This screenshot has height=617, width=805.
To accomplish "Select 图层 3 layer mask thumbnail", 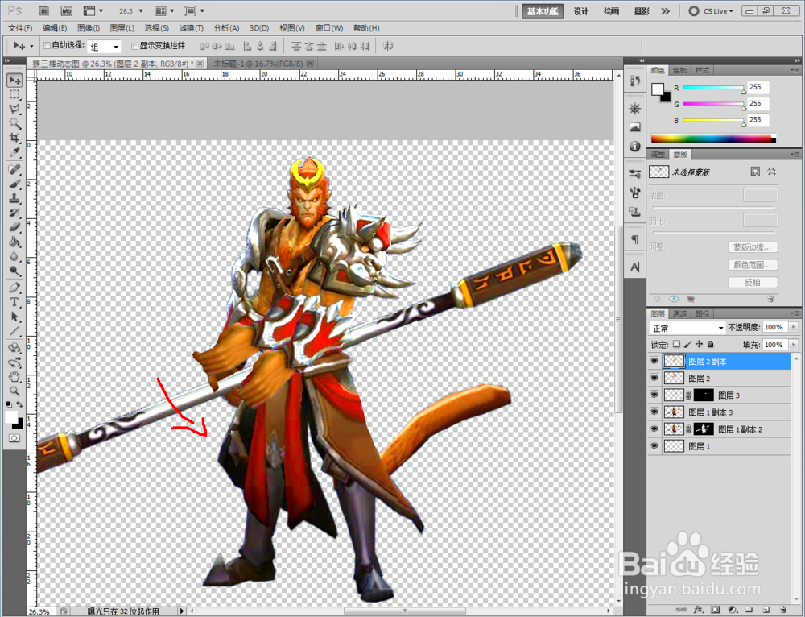I will pyautogui.click(x=704, y=395).
